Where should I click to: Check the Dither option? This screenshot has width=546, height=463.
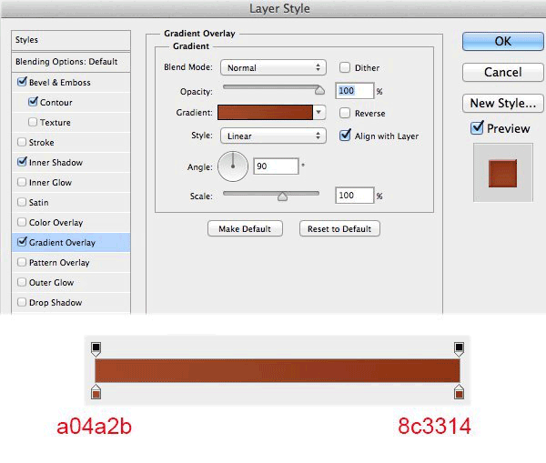(345, 67)
